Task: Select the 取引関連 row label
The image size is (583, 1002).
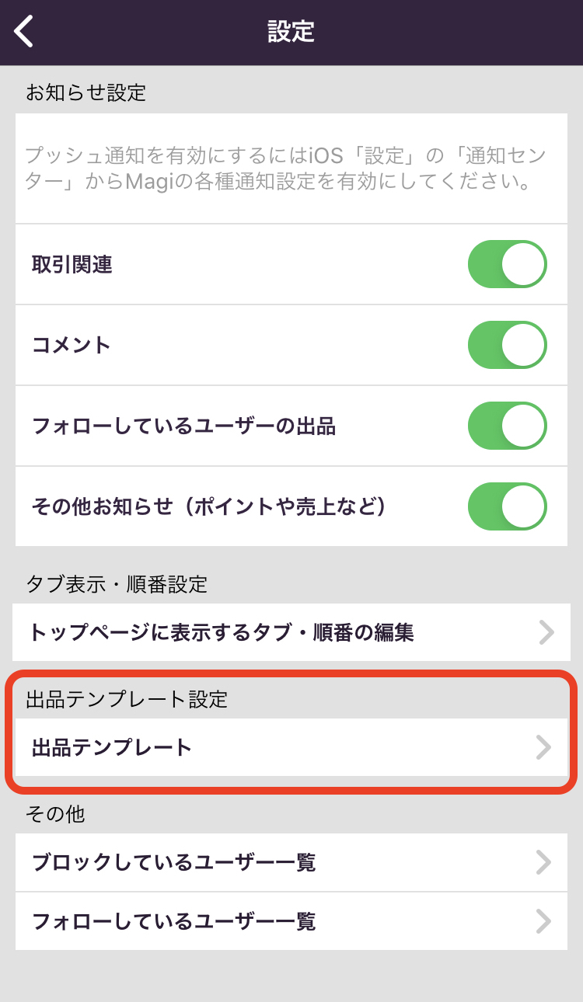Action: [72, 265]
